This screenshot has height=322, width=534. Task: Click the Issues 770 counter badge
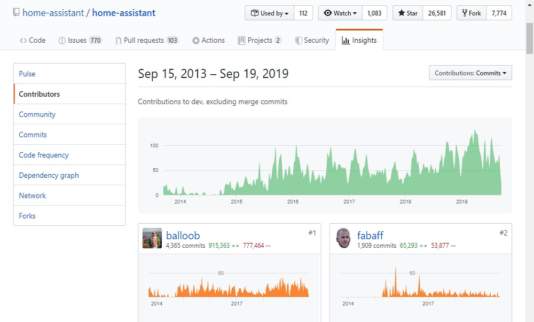pos(96,41)
